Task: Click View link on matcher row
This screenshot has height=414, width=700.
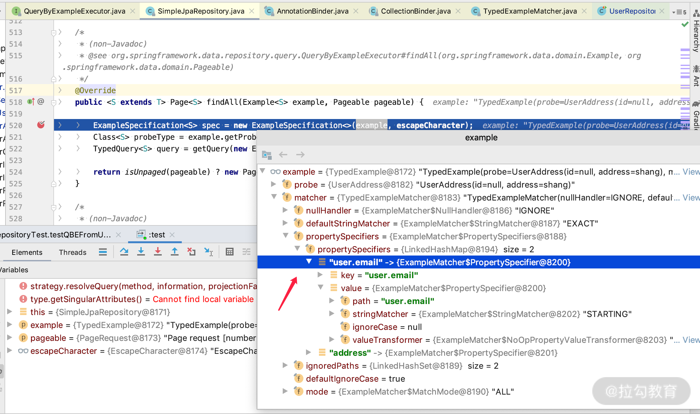Action: tap(691, 198)
